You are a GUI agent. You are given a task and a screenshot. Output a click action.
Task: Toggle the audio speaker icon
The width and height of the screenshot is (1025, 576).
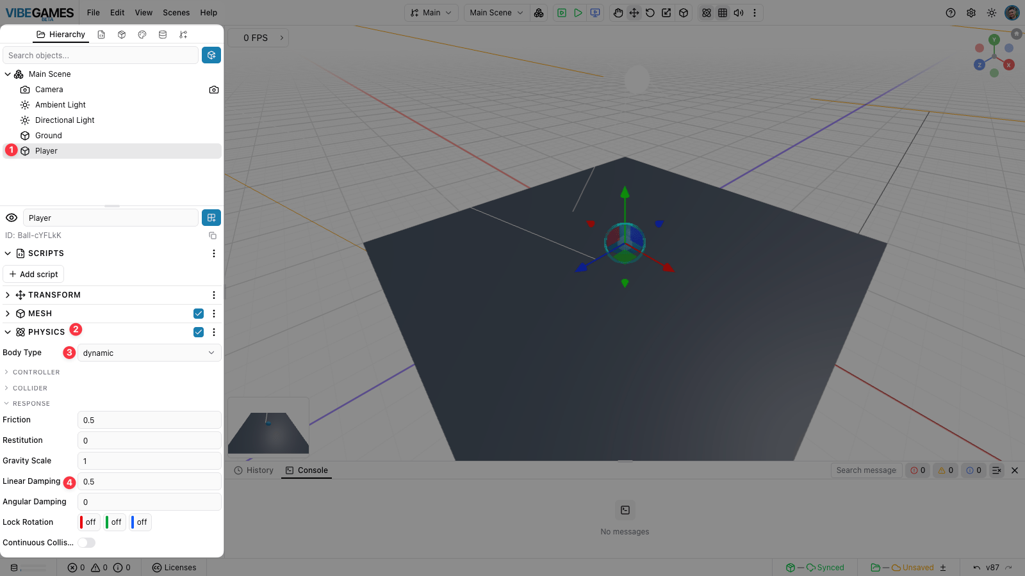point(739,13)
